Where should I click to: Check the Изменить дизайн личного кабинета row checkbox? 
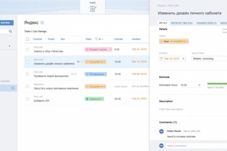tap(27, 62)
